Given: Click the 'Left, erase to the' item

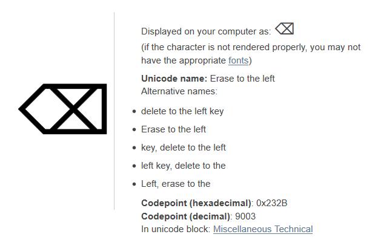Looking at the screenshot, I should tap(176, 184).
